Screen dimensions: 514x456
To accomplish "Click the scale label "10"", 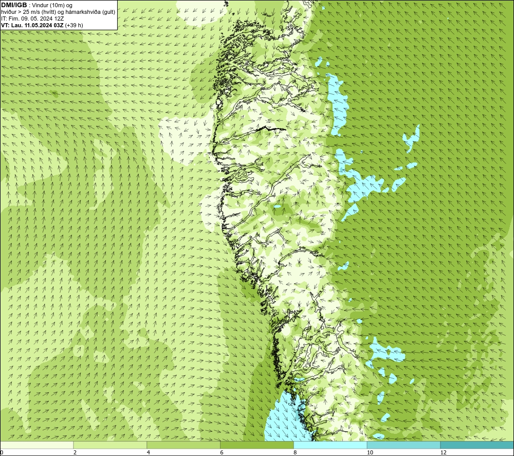I will click(x=370, y=452).
